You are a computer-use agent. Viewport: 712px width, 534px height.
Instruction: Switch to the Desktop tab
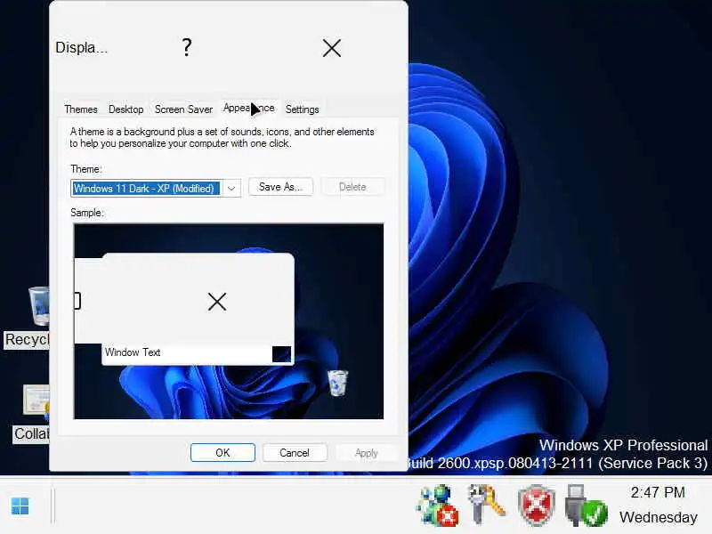tap(125, 109)
